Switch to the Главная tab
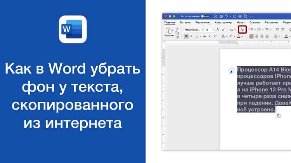Image resolution: width=291 pixels, height=163 pixels. (x=170, y=22)
